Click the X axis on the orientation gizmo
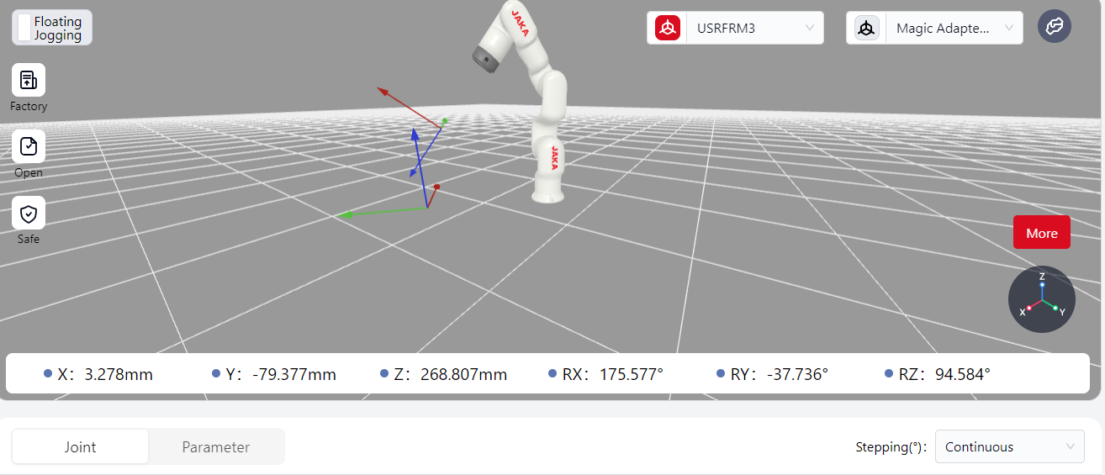This screenshot has height=475, width=1105. [1028, 309]
